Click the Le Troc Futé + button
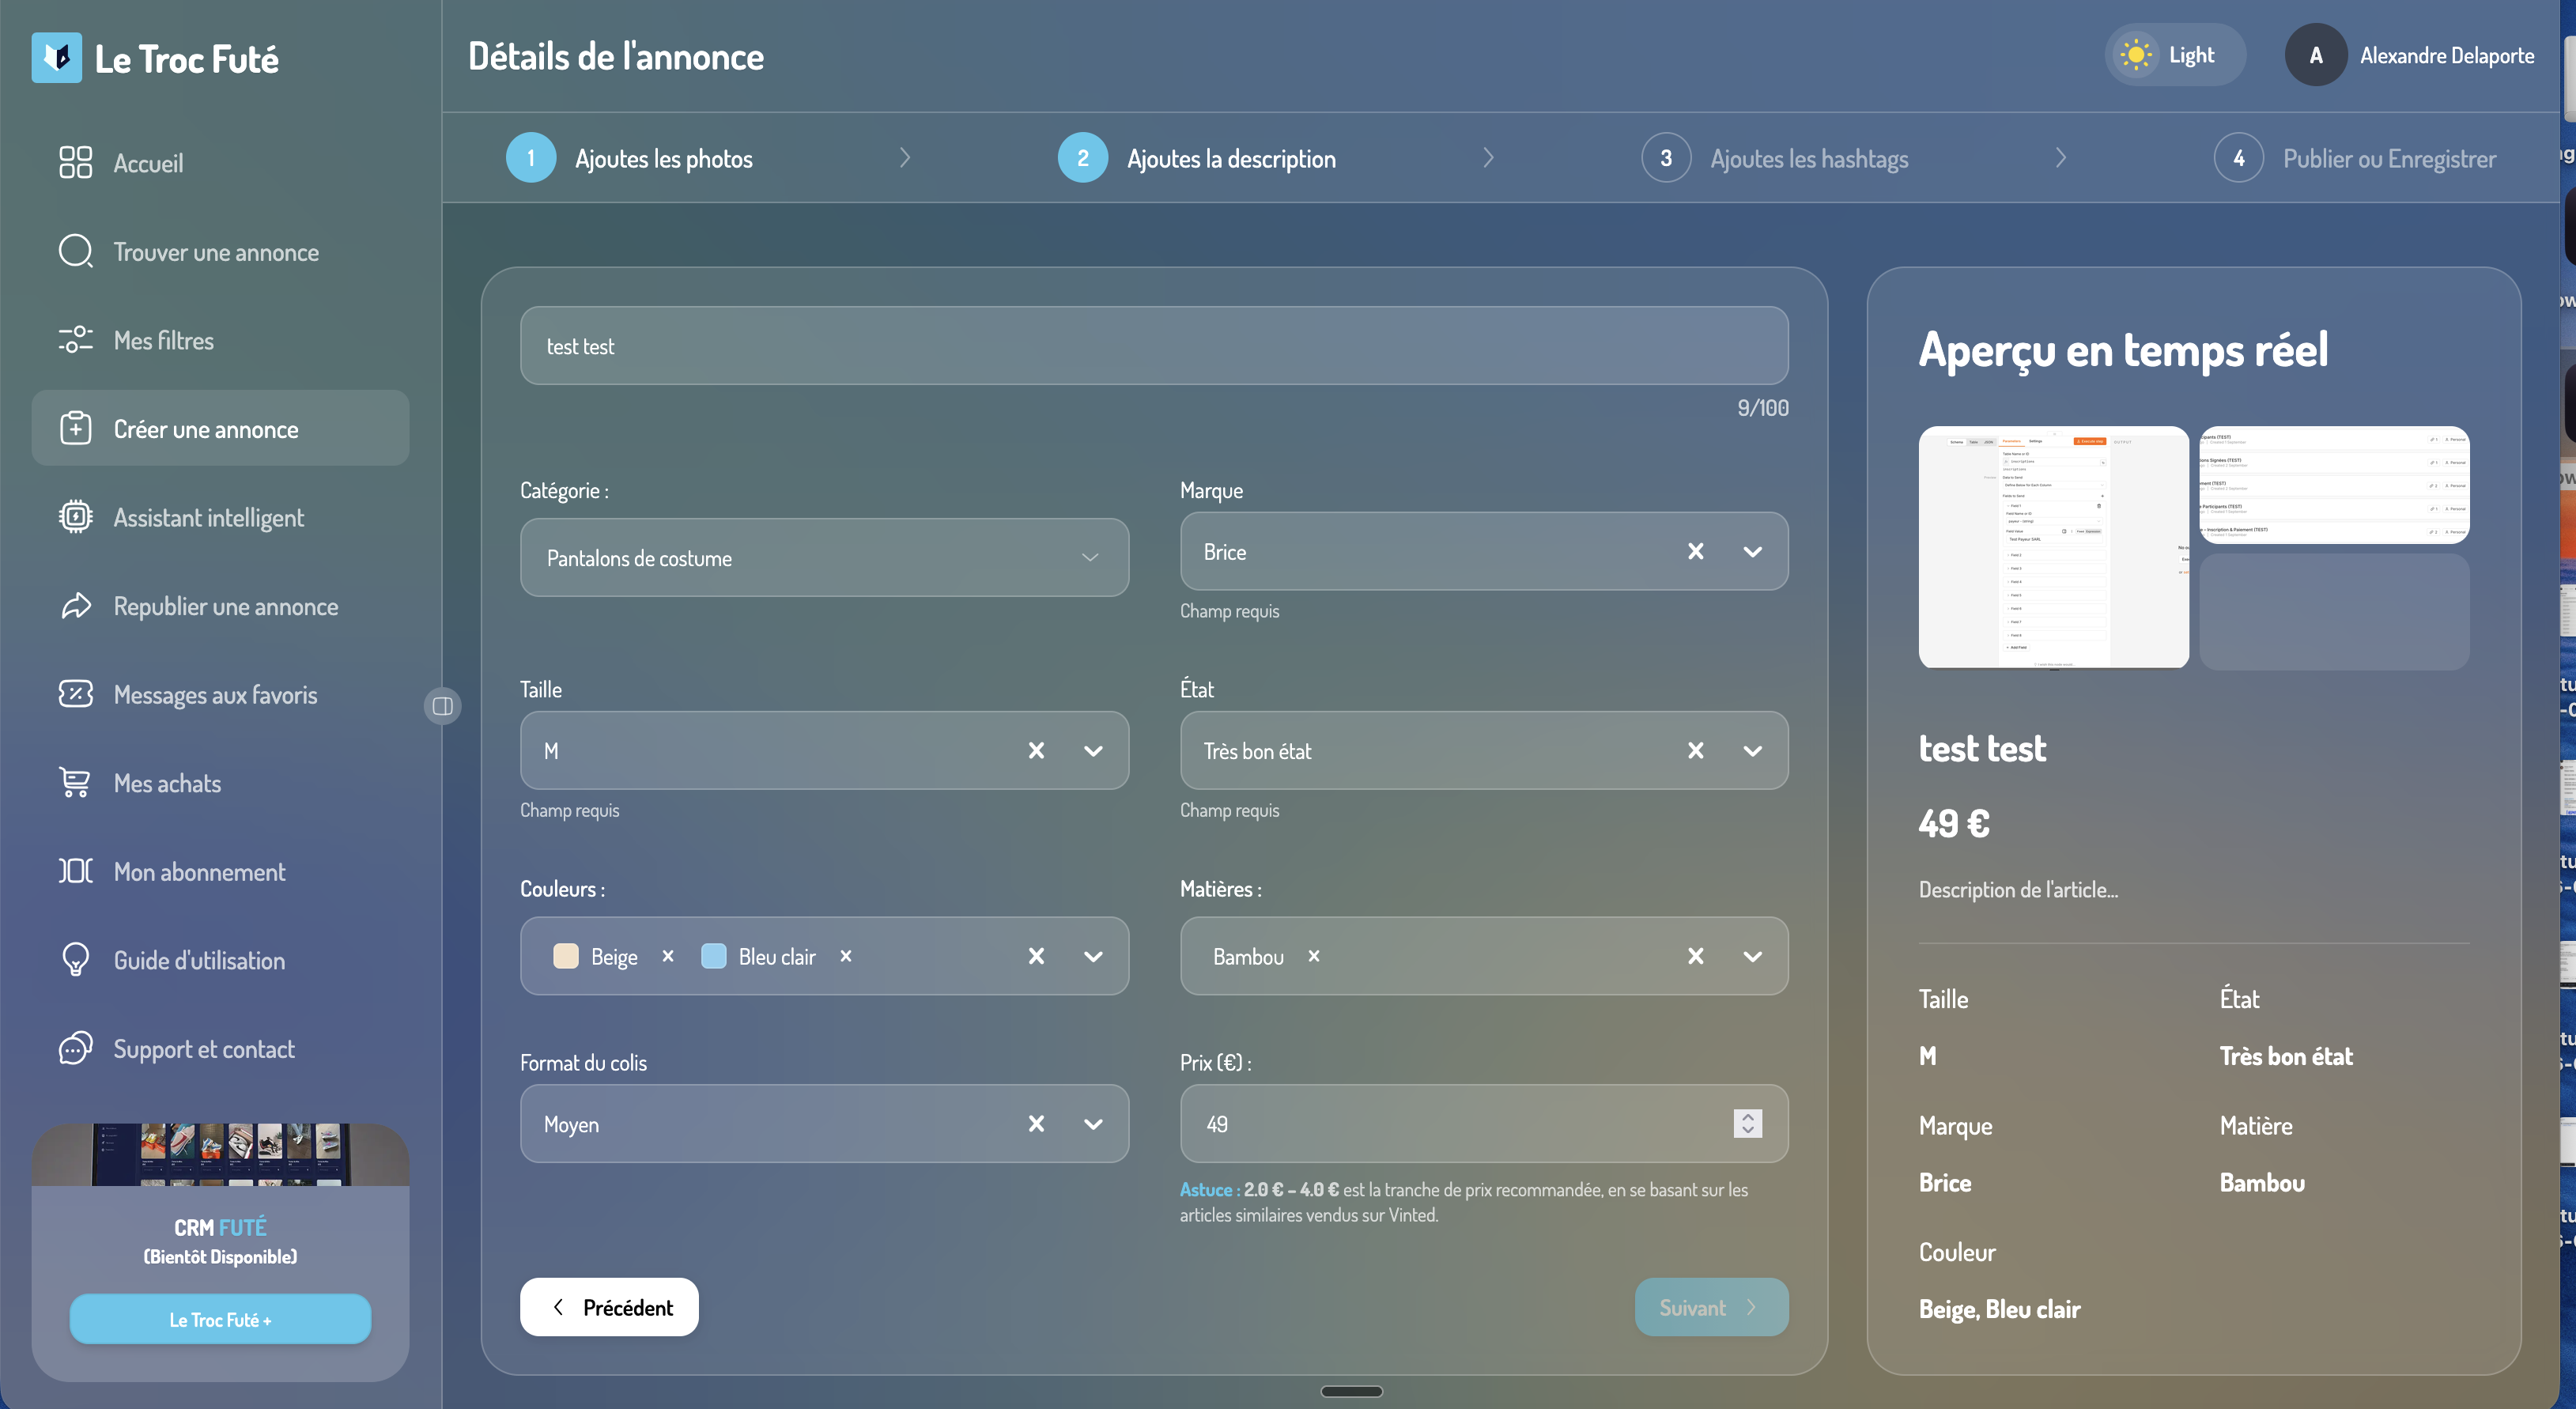 (220, 1319)
